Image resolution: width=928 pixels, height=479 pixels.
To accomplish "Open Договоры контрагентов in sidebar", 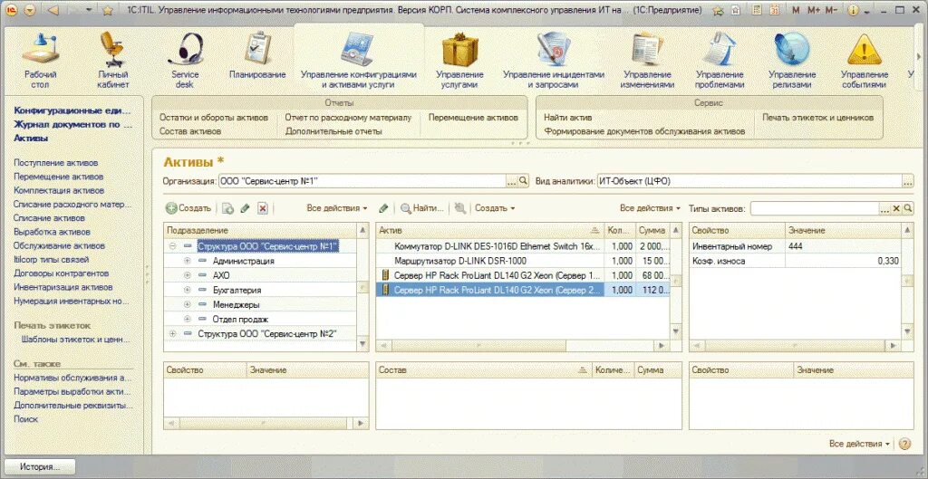I will point(62,273).
